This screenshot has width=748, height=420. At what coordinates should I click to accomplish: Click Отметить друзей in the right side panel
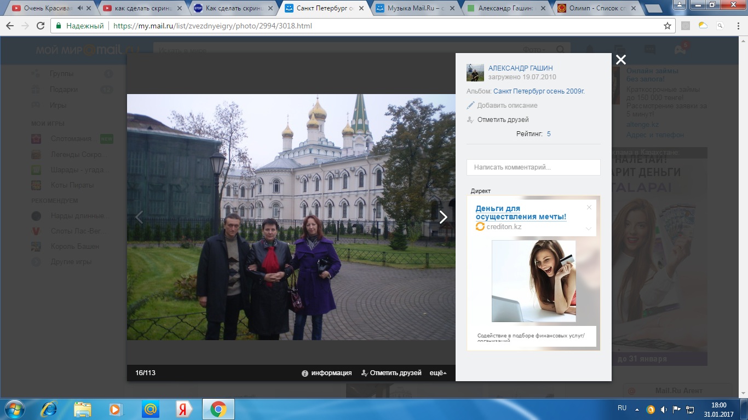pyautogui.click(x=503, y=120)
